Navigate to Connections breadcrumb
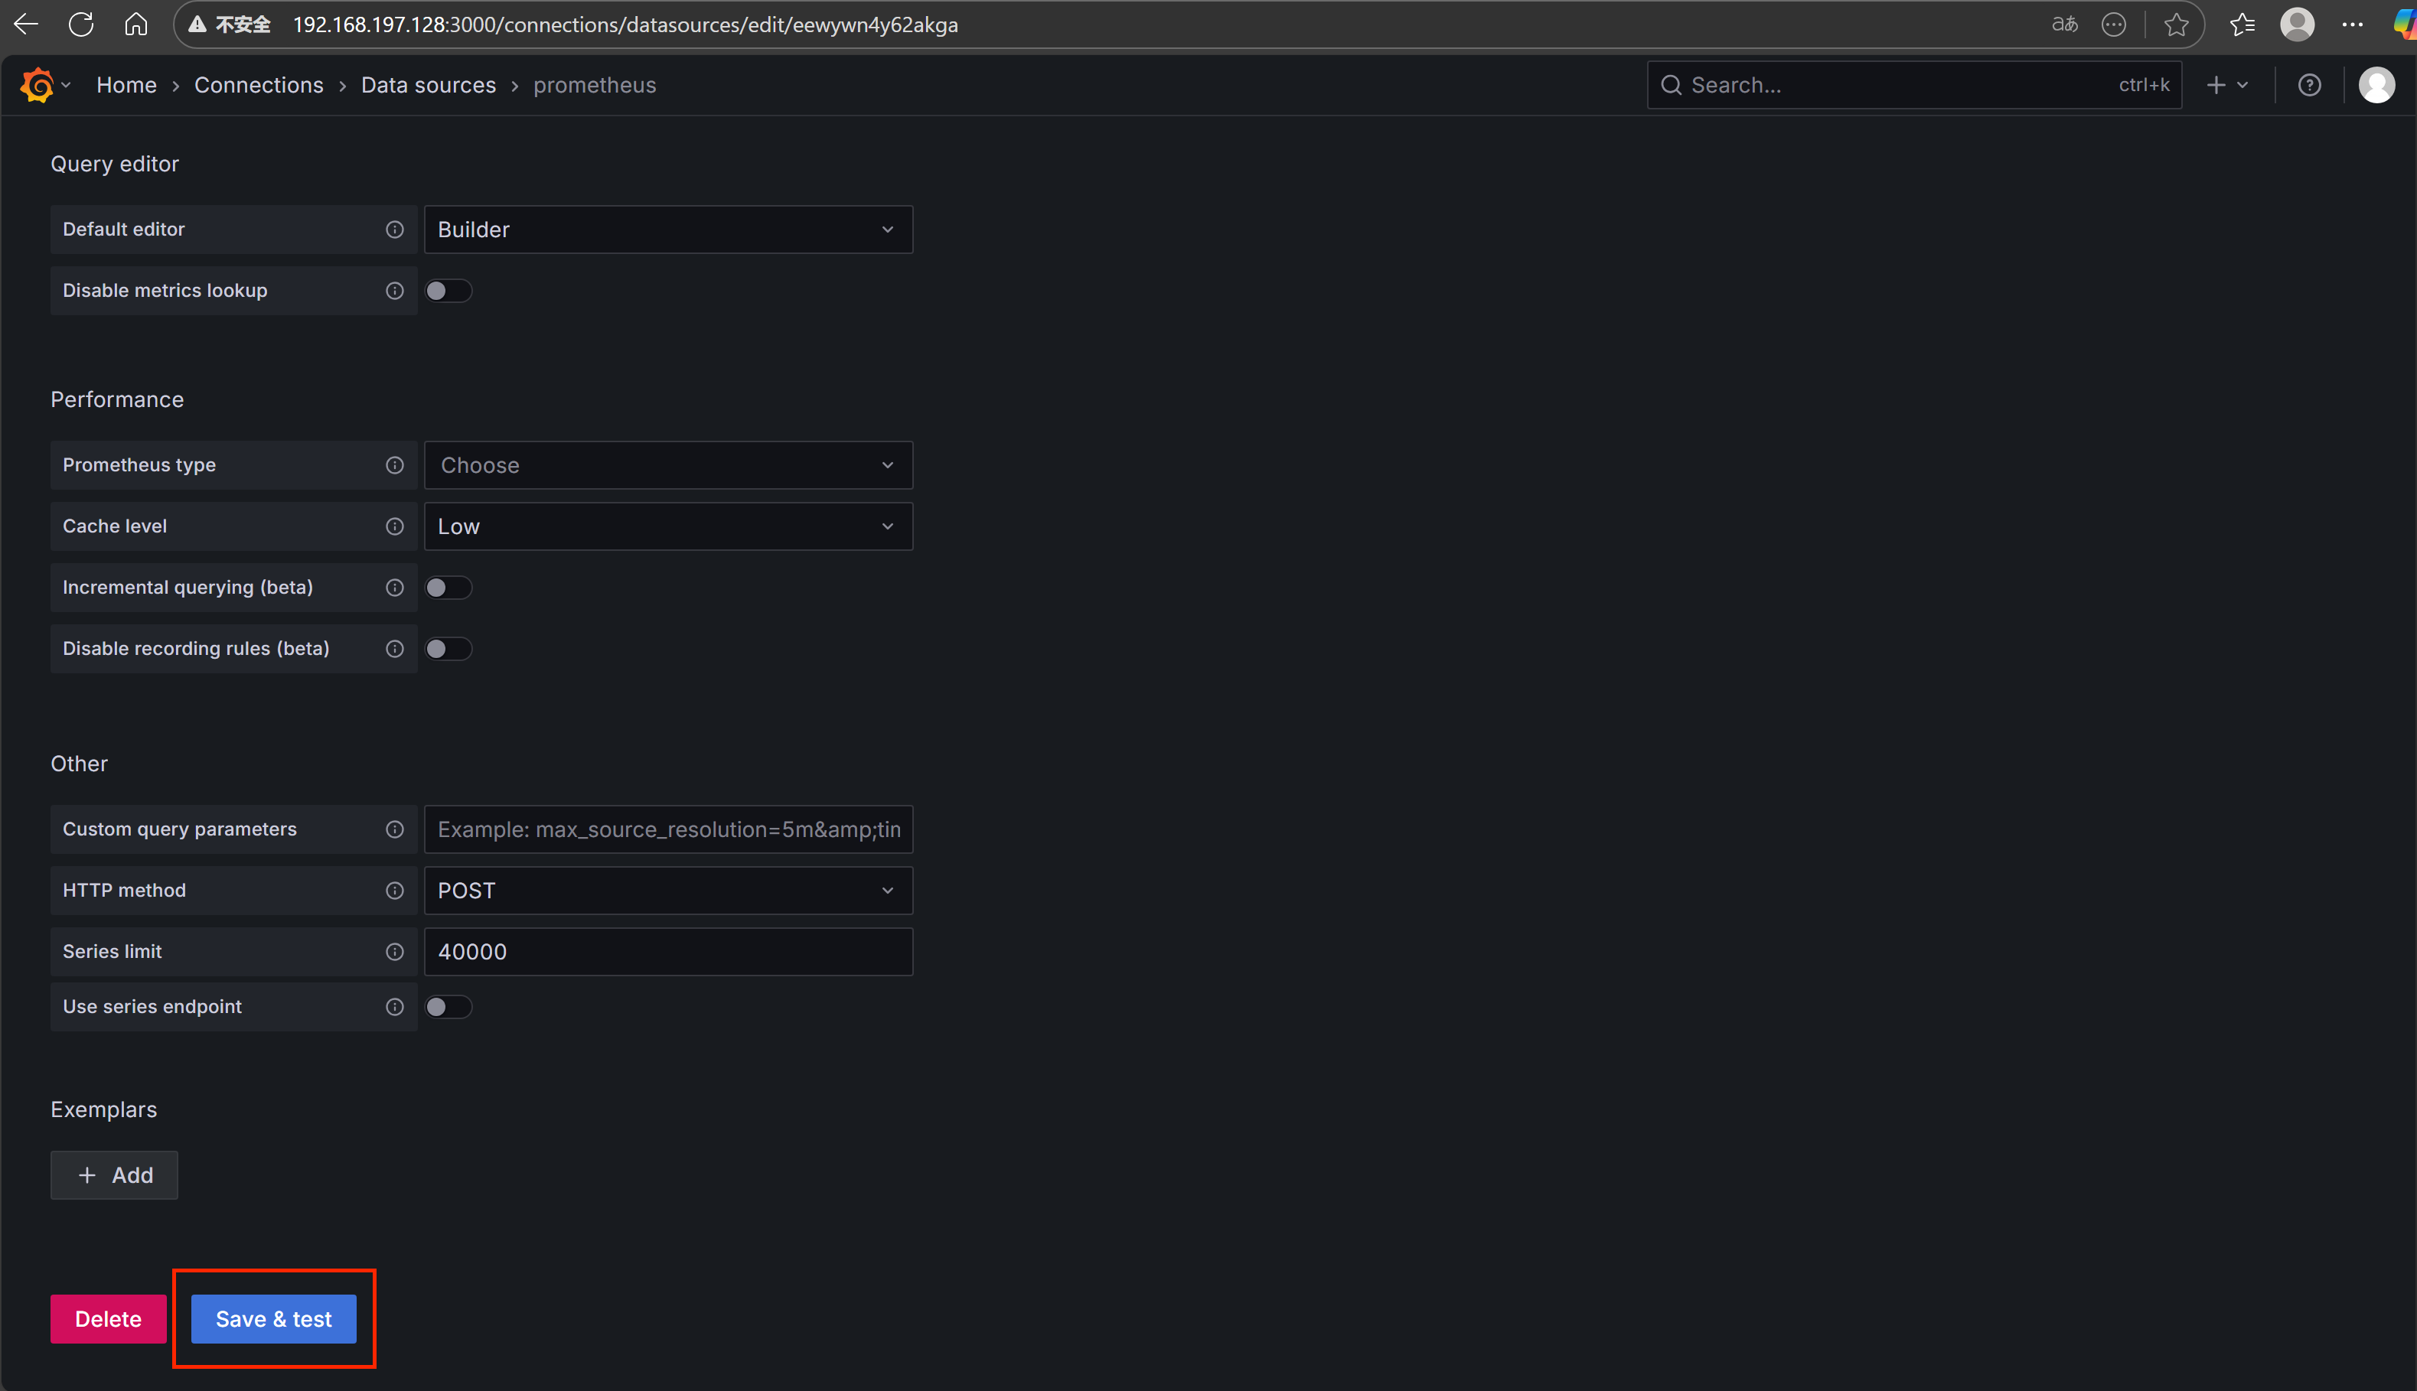 click(259, 85)
